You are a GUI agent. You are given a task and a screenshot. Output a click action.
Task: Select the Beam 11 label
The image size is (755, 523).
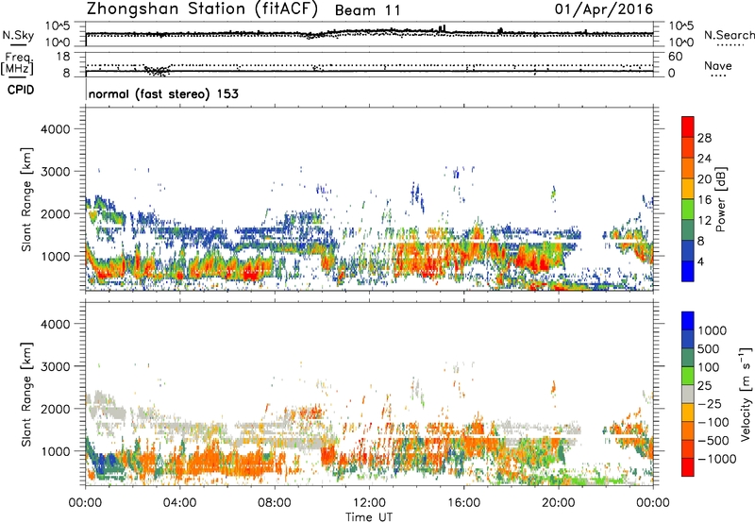367,10
